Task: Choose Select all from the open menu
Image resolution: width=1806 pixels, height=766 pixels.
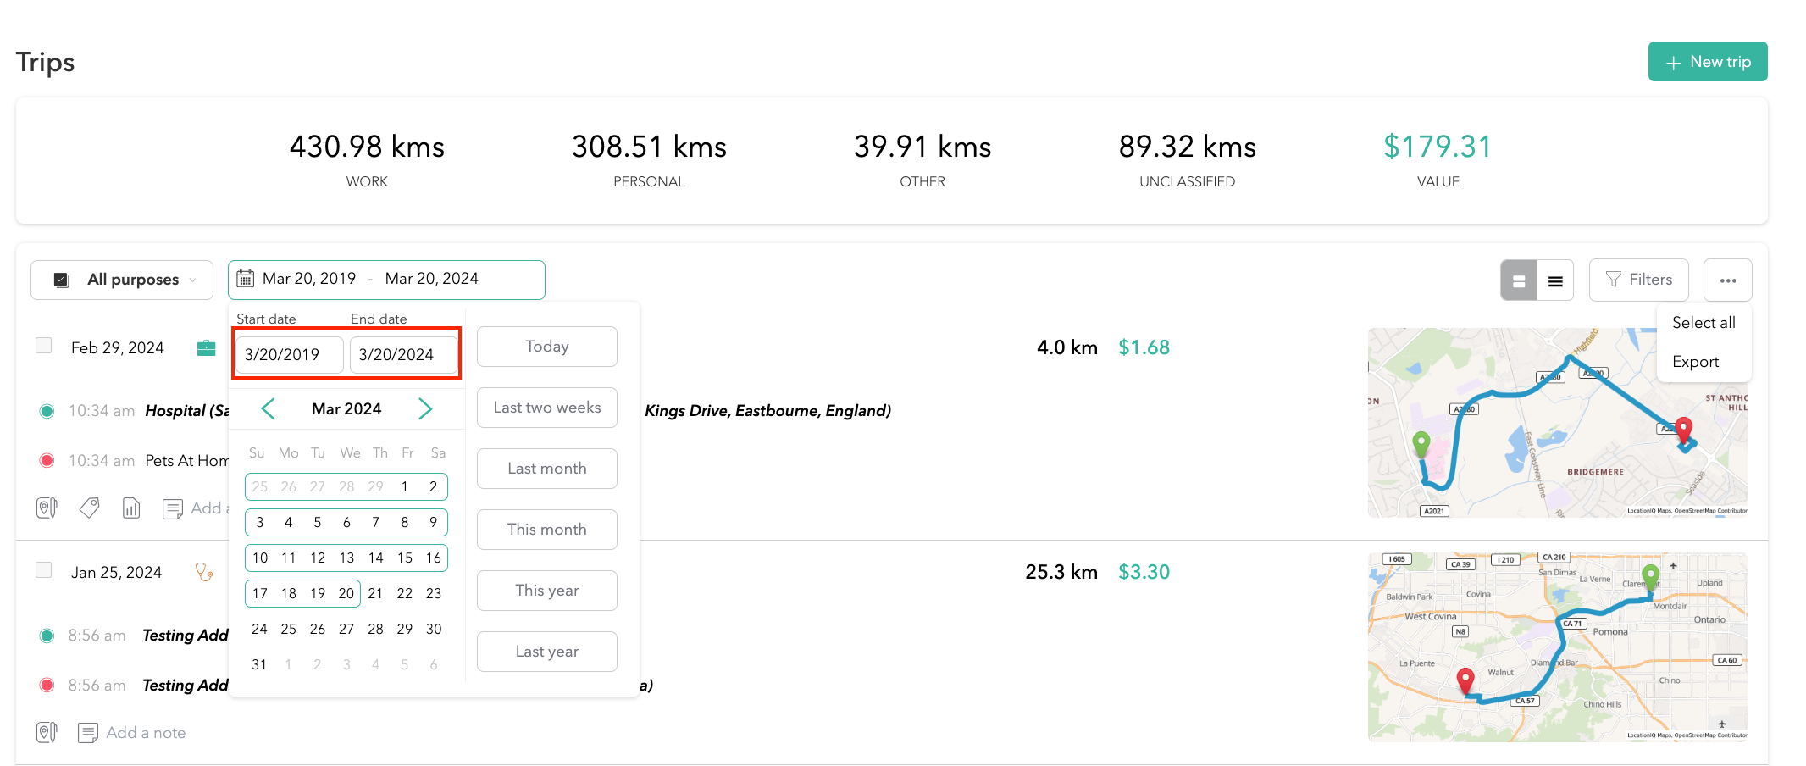Action: pos(1704,322)
